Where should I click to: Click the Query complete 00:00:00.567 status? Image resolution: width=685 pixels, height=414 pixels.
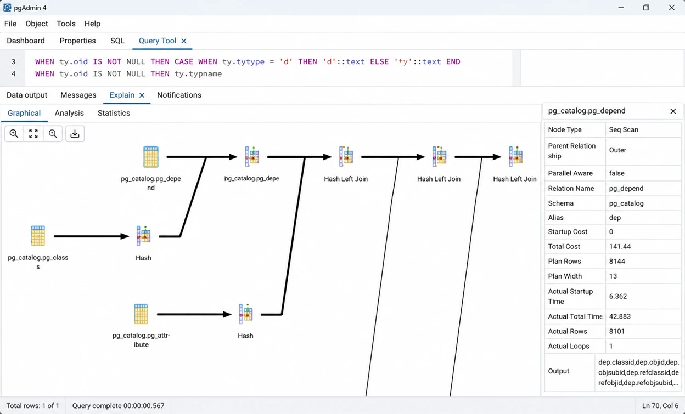click(x=118, y=406)
